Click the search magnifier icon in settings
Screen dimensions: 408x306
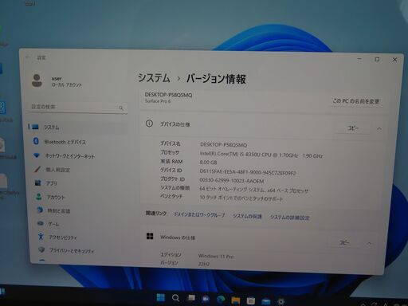(121, 108)
